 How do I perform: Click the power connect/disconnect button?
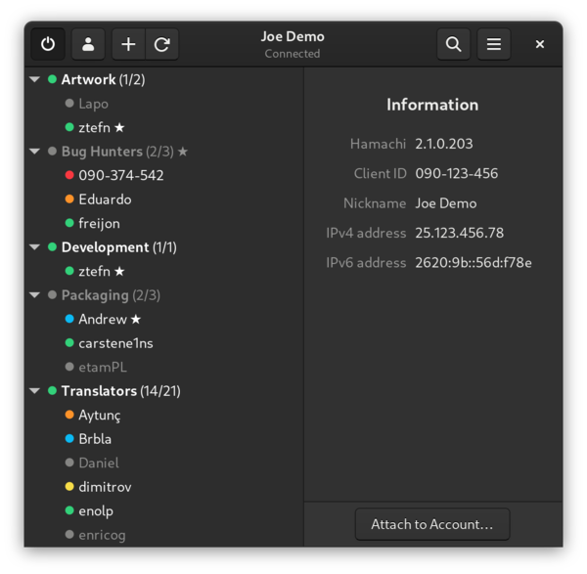[48, 44]
